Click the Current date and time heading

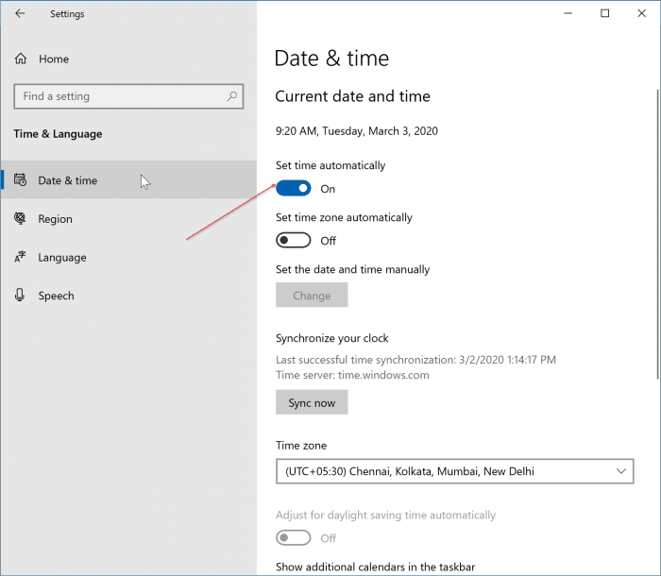coord(352,96)
